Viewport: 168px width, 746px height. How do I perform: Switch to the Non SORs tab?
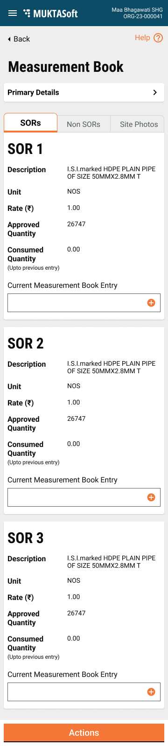84,124
